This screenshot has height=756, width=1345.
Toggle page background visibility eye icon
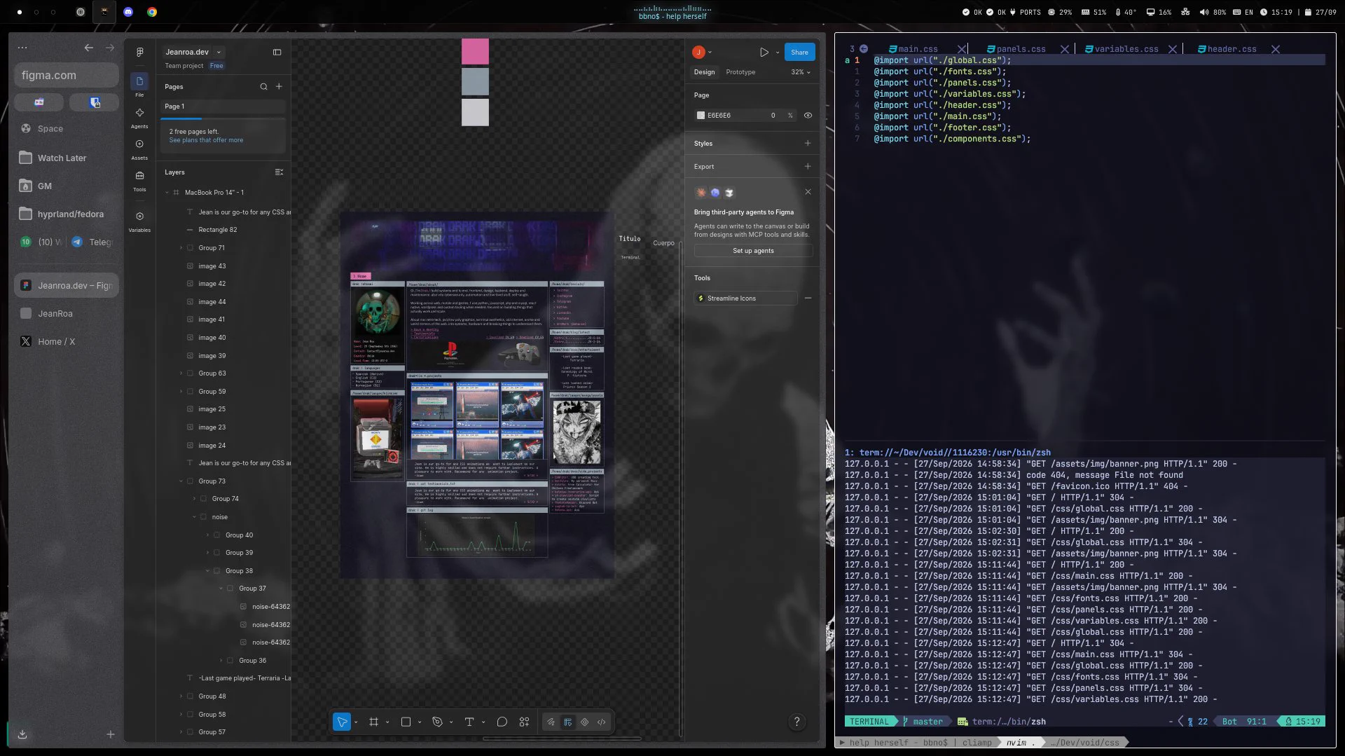tap(808, 116)
